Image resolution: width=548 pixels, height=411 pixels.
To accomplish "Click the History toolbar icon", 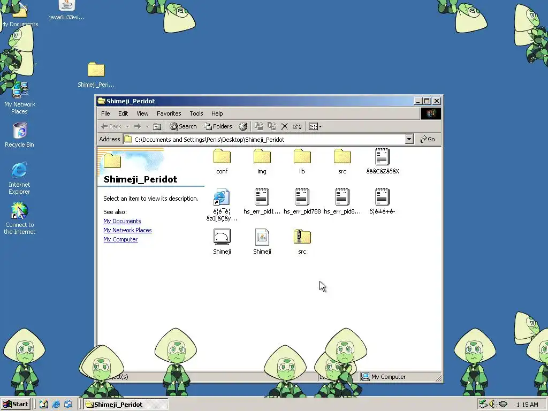I will [x=243, y=126].
